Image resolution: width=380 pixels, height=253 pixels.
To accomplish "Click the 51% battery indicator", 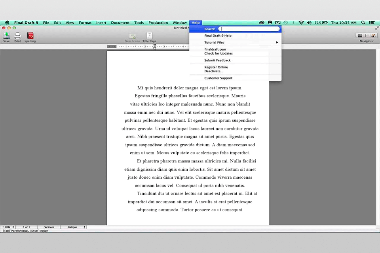I will [x=321, y=23].
